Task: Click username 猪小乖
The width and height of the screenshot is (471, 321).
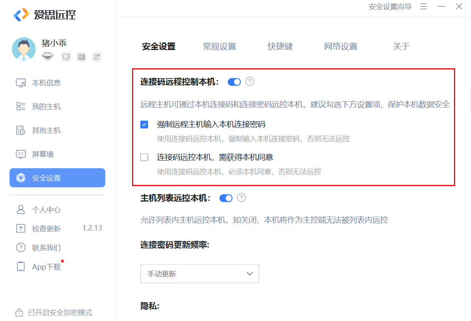Action: click(54, 43)
